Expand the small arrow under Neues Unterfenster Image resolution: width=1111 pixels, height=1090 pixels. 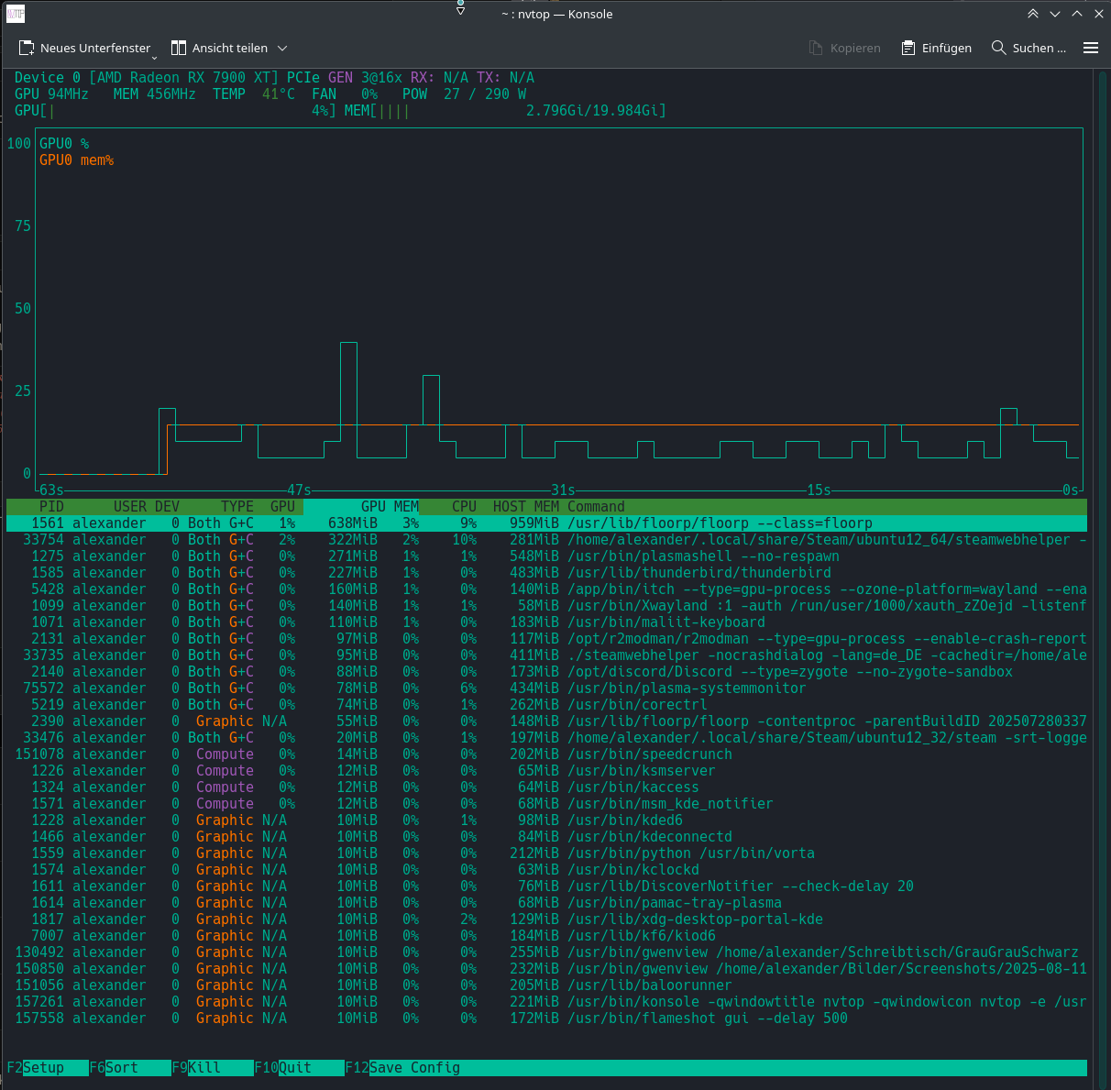pos(154,57)
